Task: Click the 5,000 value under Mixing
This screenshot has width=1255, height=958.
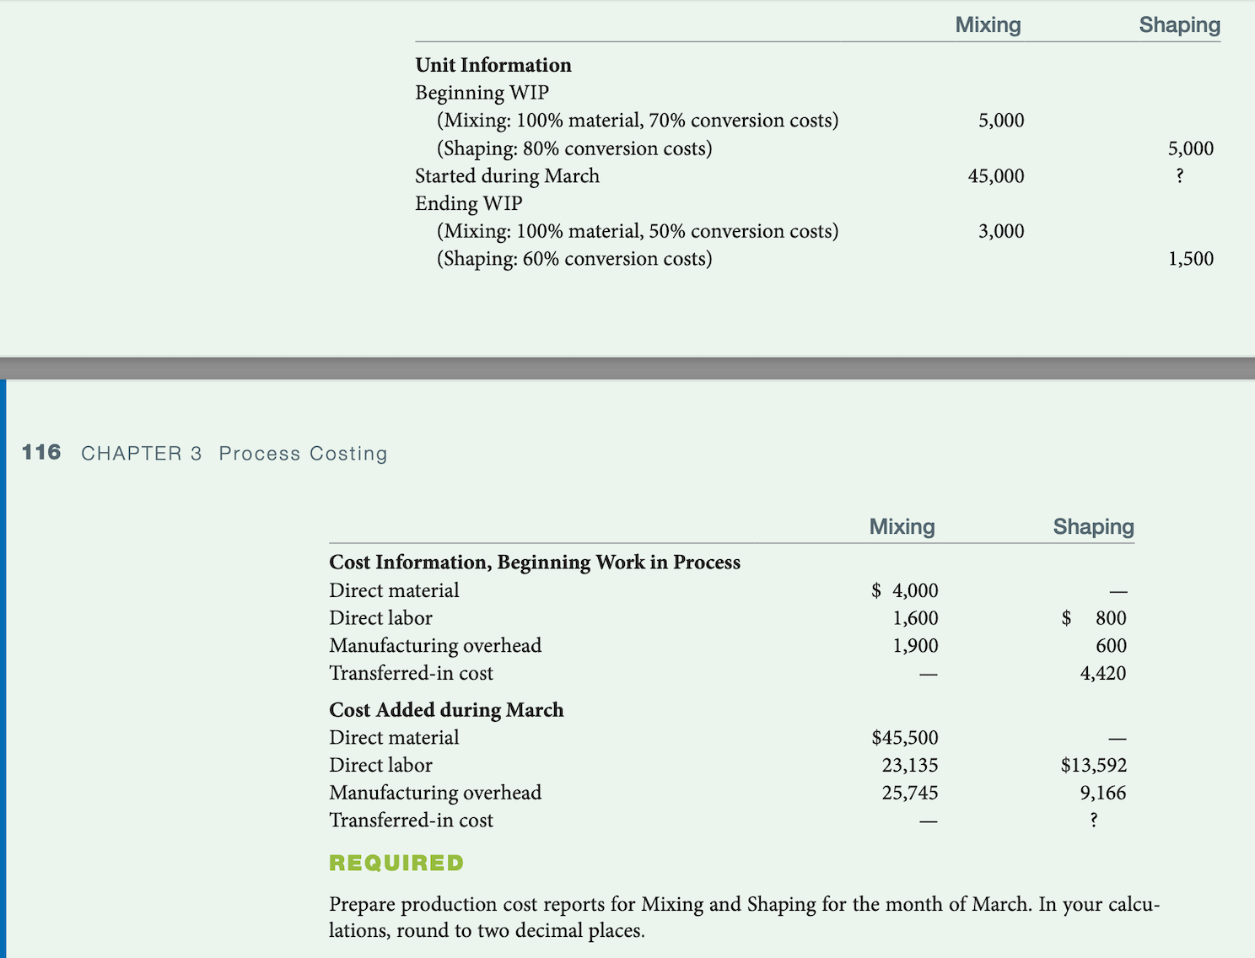Action: pos(1002,120)
